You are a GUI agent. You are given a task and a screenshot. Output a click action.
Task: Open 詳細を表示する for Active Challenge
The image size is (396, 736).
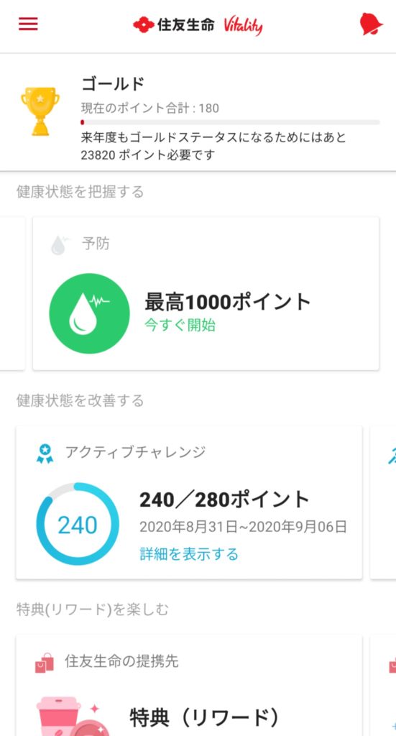pyautogui.click(x=188, y=554)
